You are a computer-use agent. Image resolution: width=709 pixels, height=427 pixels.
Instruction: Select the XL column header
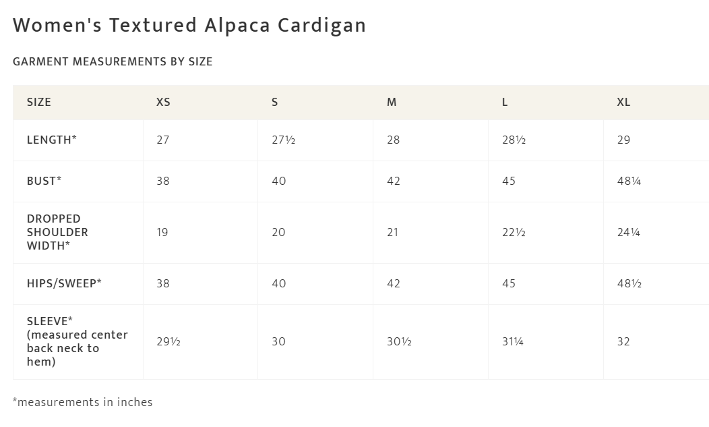(x=623, y=102)
